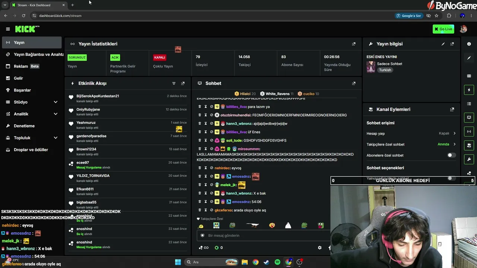Pop out the Sohbet chat panel
Viewport: 477px width, 268px height.
354,83
